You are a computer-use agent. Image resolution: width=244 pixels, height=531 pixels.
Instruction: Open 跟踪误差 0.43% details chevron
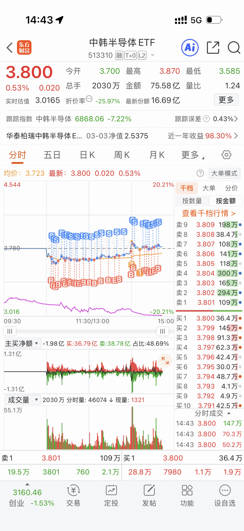click(236, 119)
